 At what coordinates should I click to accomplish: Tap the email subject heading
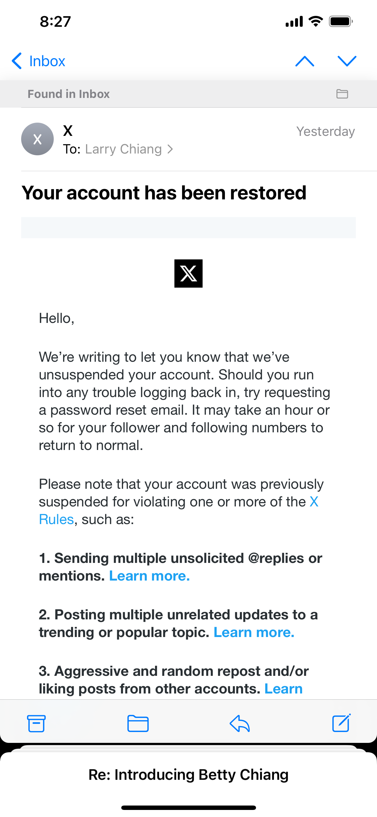[x=164, y=193]
